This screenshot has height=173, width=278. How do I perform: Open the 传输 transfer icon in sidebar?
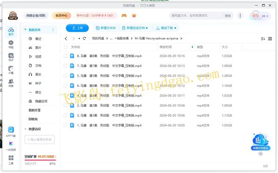(x=11, y=44)
